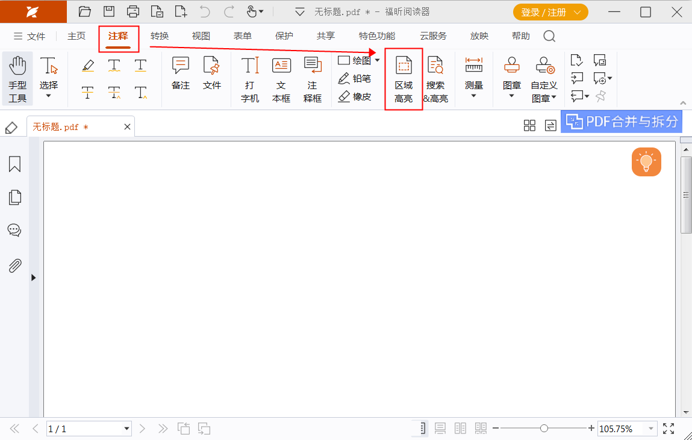This screenshot has height=440, width=692.
Task: Open the Bookmarks panel in the left sidebar
Action: pyautogui.click(x=15, y=164)
